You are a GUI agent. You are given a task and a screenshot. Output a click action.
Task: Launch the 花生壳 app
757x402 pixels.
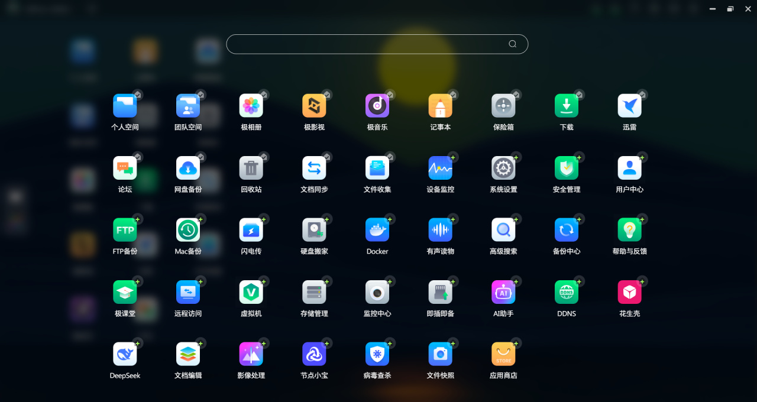point(630,292)
